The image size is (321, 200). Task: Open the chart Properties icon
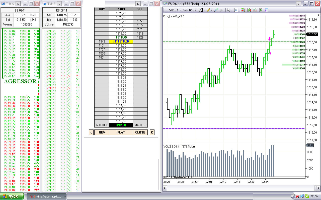(x=266, y=10)
